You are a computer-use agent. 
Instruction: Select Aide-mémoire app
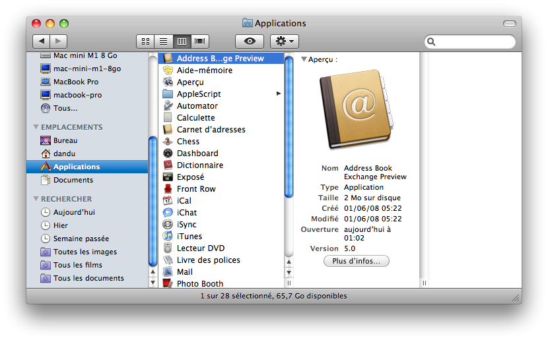pos(221,70)
